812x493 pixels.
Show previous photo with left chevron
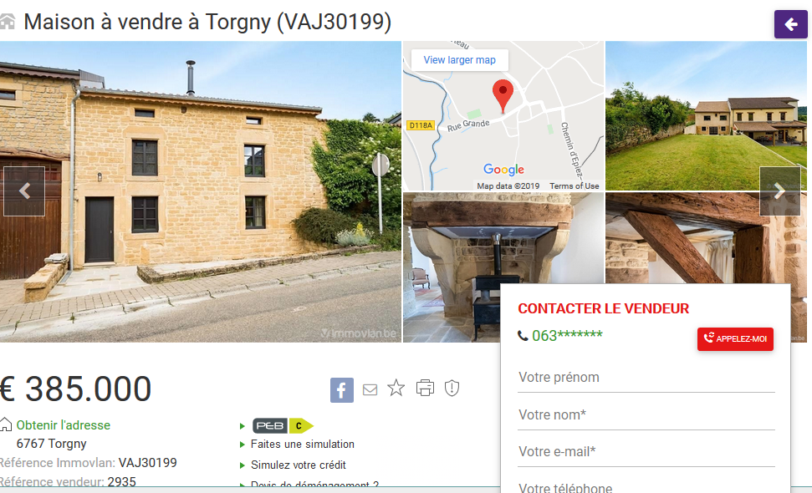[x=24, y=191]
